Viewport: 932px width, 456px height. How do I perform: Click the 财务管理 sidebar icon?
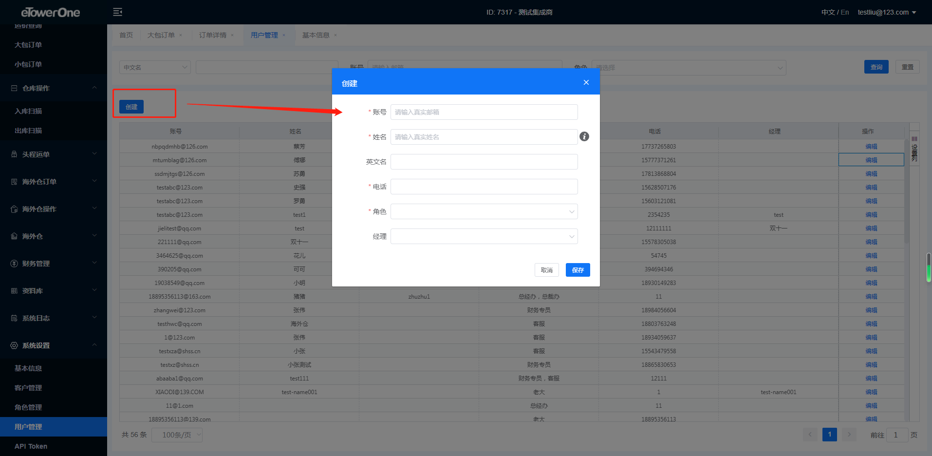click(14, 264)
